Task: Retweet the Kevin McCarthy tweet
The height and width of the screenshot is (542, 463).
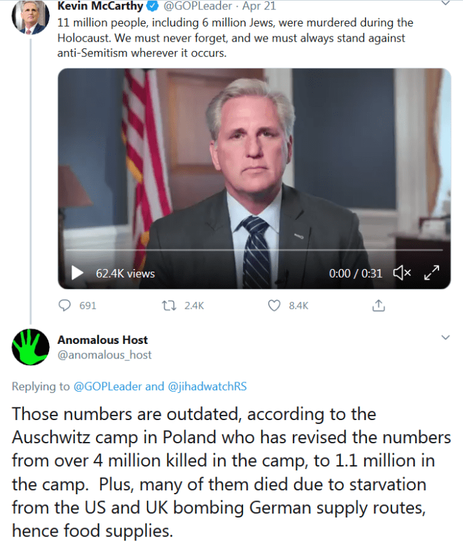Action: click(x=170, y=305)
